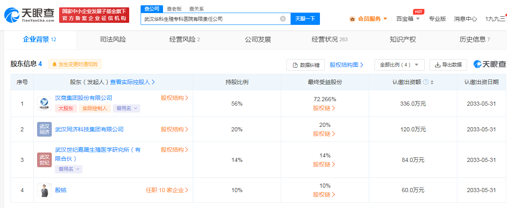Open the 1九九三 user account

pyautogui.click(x=496, y=19)
